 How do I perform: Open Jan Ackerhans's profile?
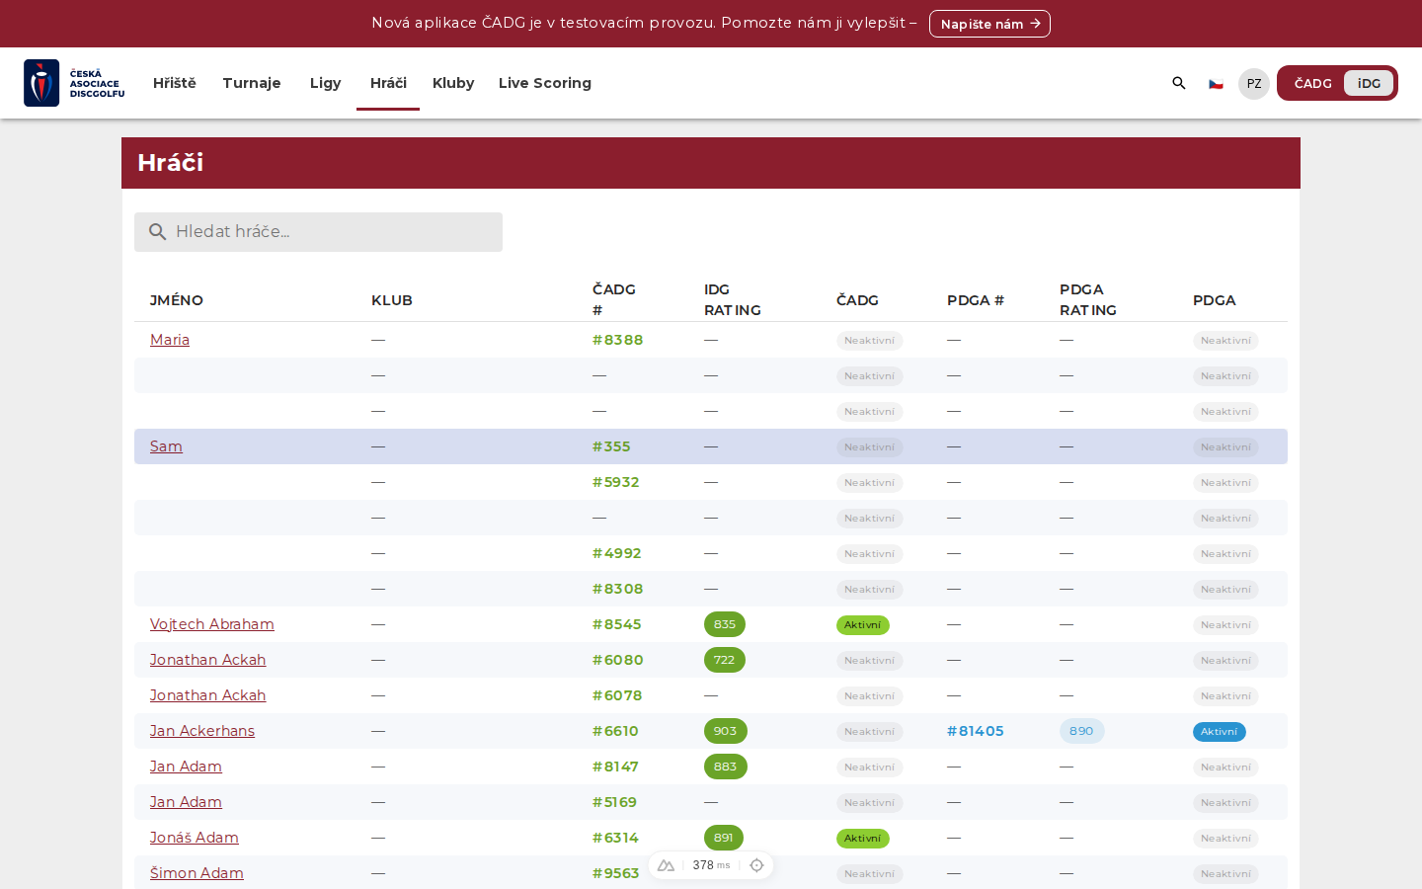pos(202,731)
